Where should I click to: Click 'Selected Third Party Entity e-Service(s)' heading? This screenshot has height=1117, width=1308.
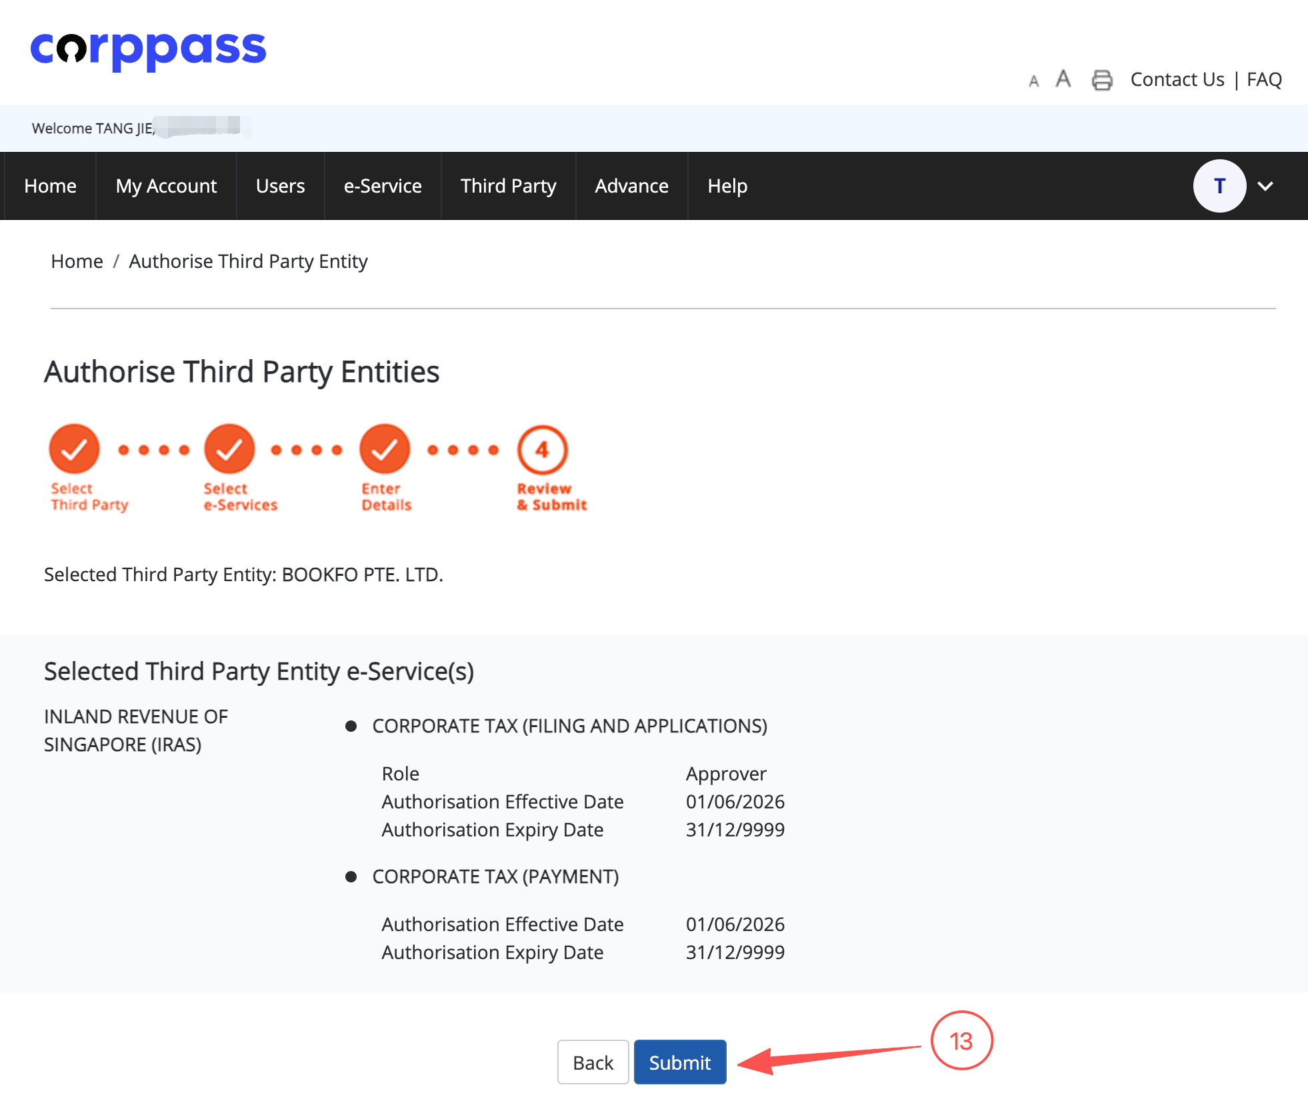(259, 672)
